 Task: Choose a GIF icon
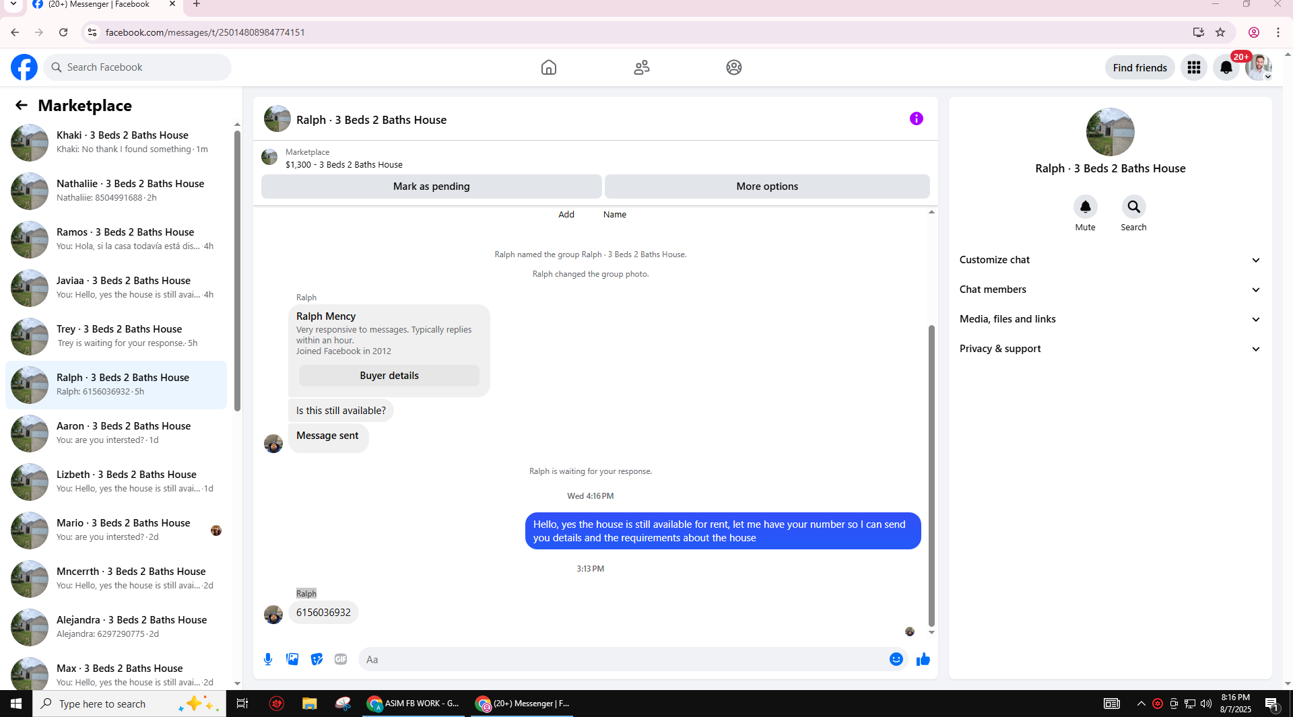(x=341, y=659)
